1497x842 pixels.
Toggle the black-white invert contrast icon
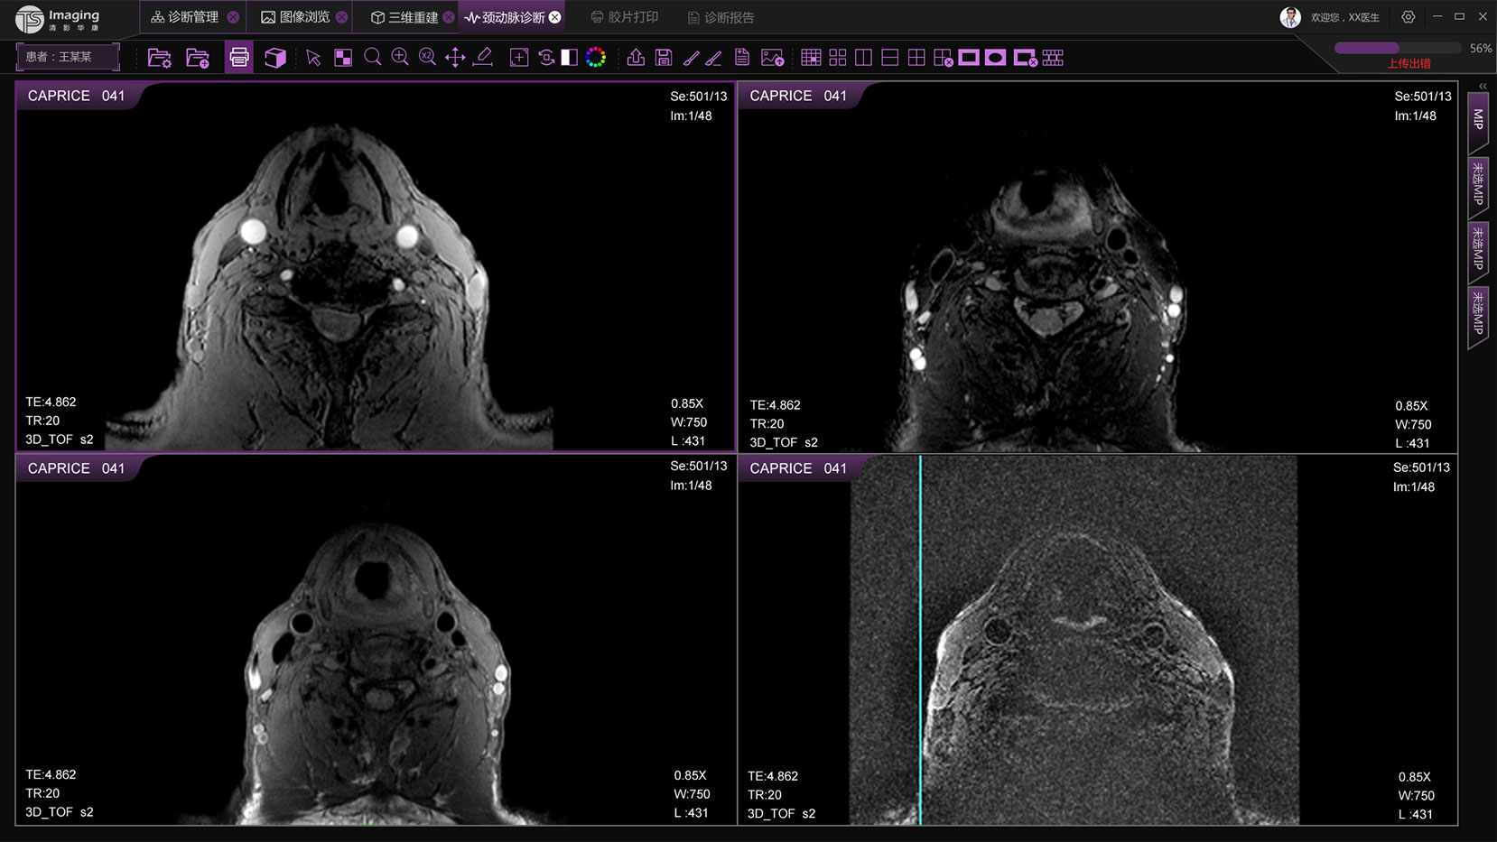(569, 58)
